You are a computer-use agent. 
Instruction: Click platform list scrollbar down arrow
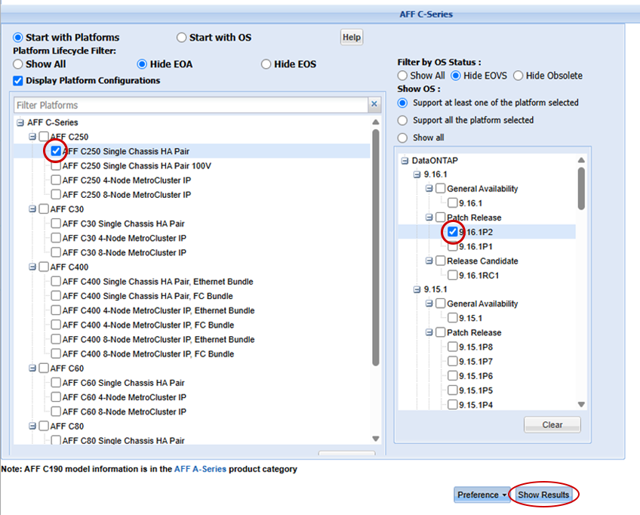[x=376, y=439]
